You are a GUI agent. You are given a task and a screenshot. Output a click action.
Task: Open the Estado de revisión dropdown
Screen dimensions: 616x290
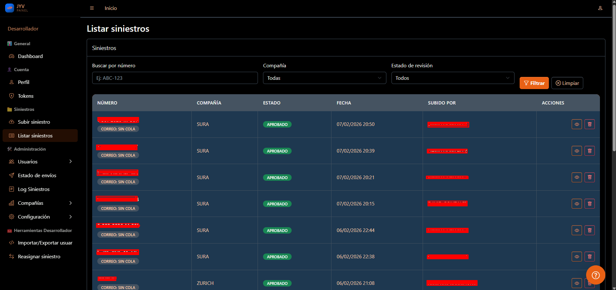click(452, 78)
